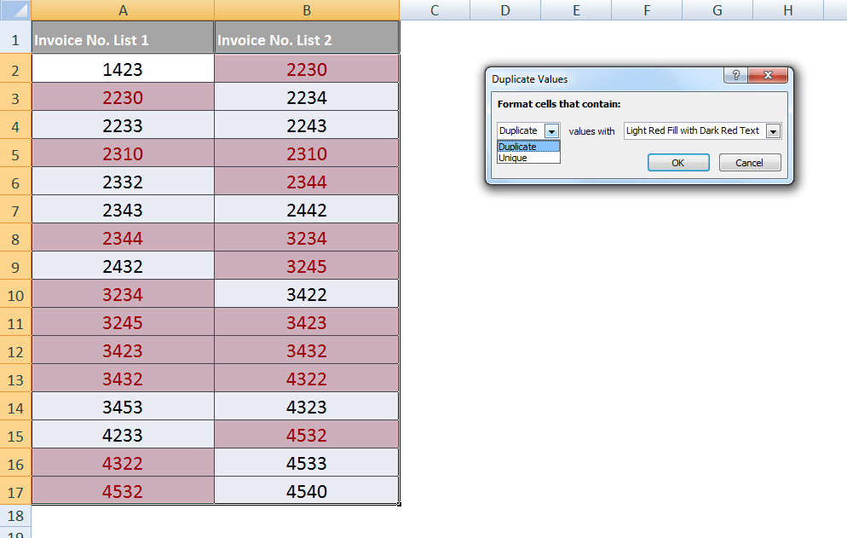Select cell B16 containing 4533

pyautogui.click(x=307, y=462)
